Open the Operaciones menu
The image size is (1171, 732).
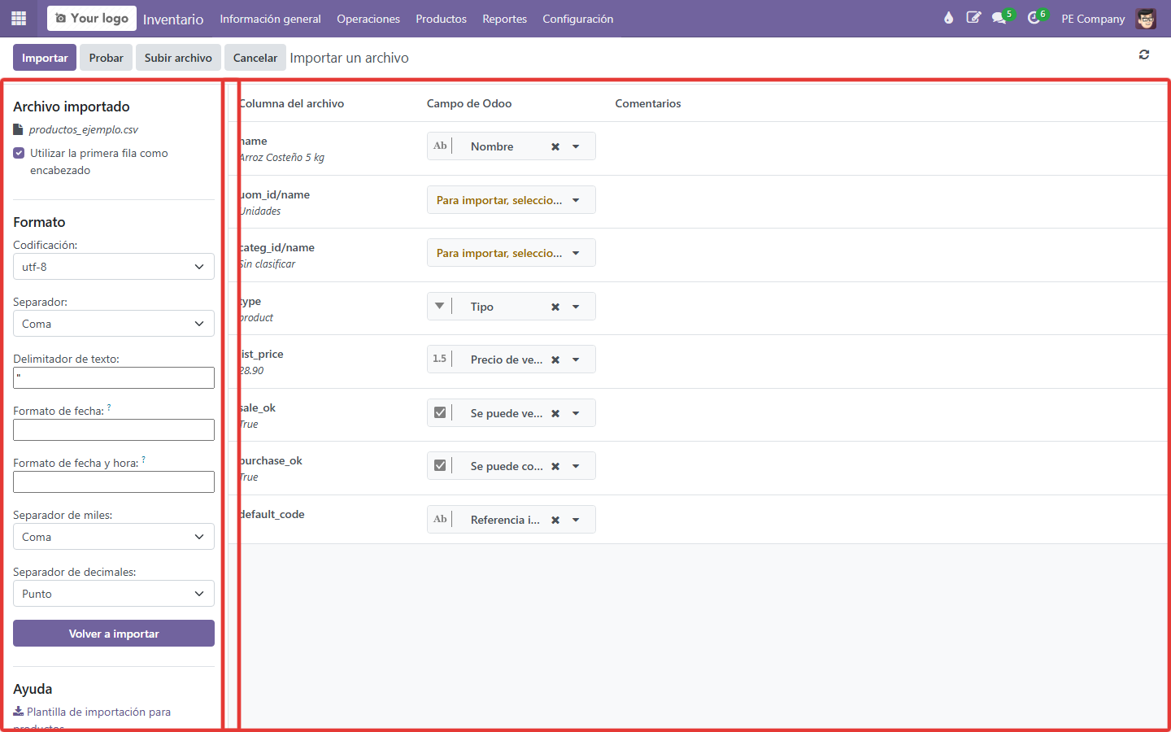click(x=368, y=19)
